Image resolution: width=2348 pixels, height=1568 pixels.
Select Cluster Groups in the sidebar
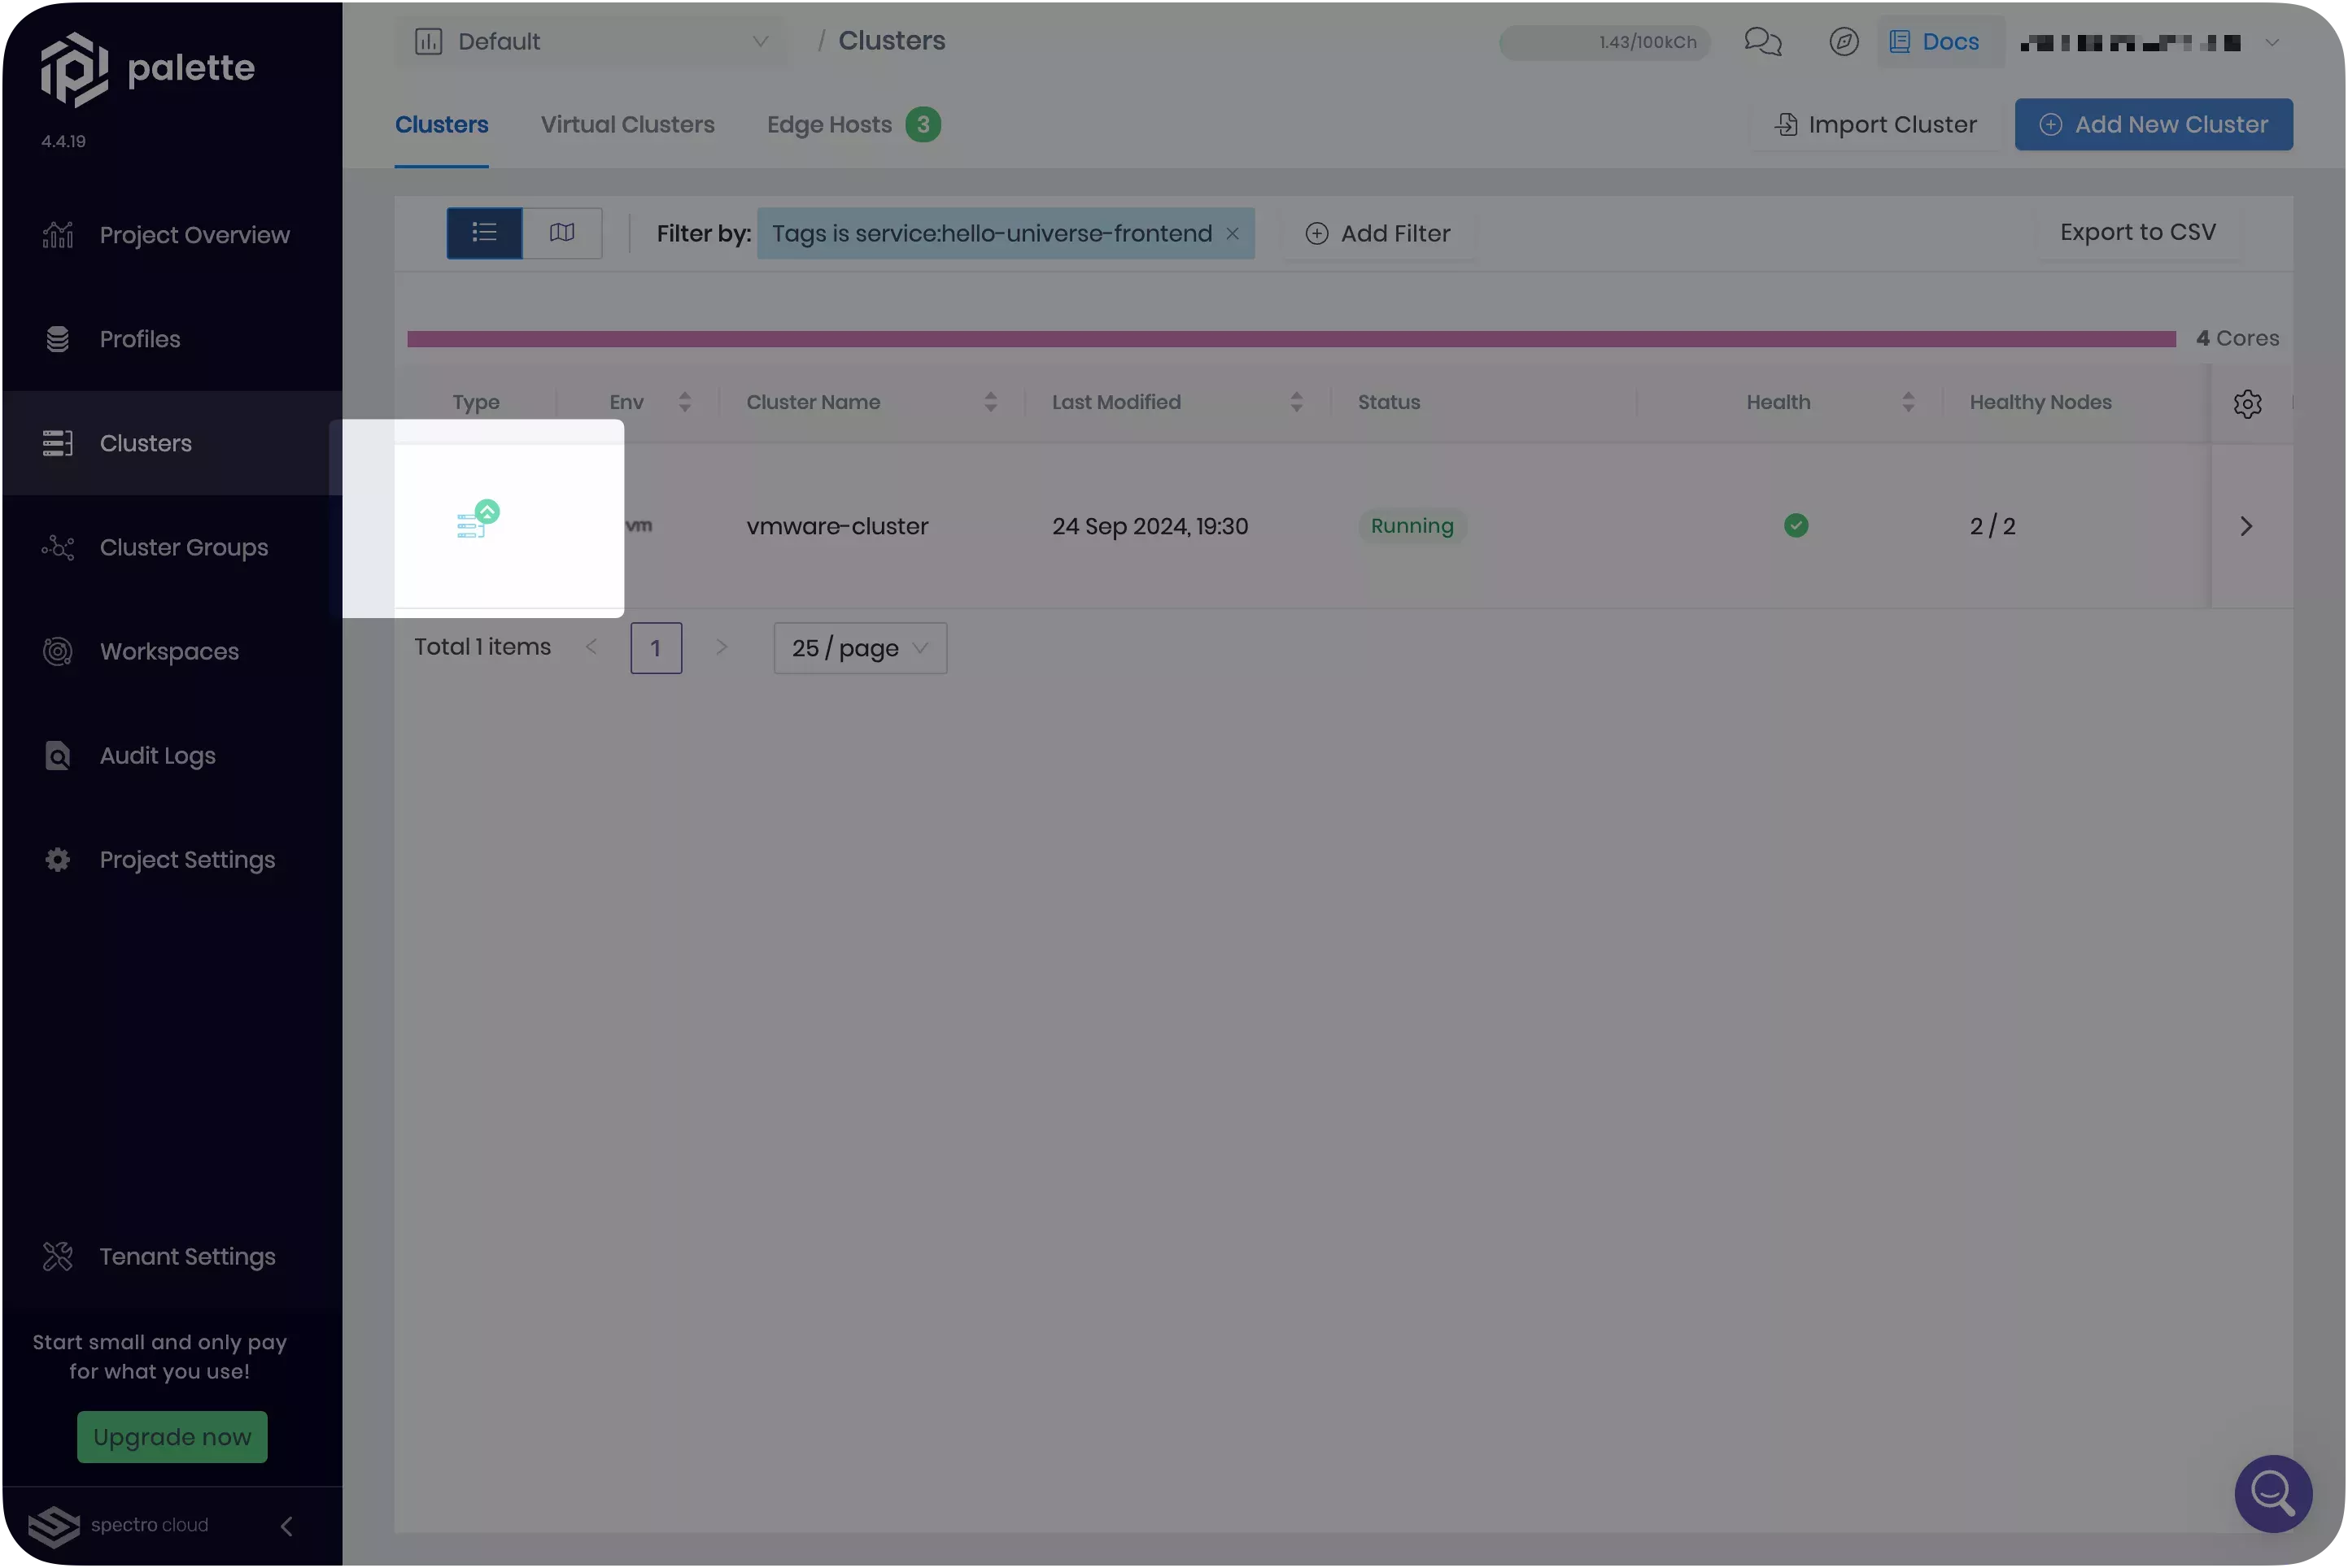(x=183, y=547)
